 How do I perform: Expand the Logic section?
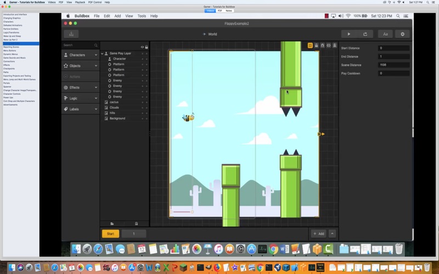[80, 99]
